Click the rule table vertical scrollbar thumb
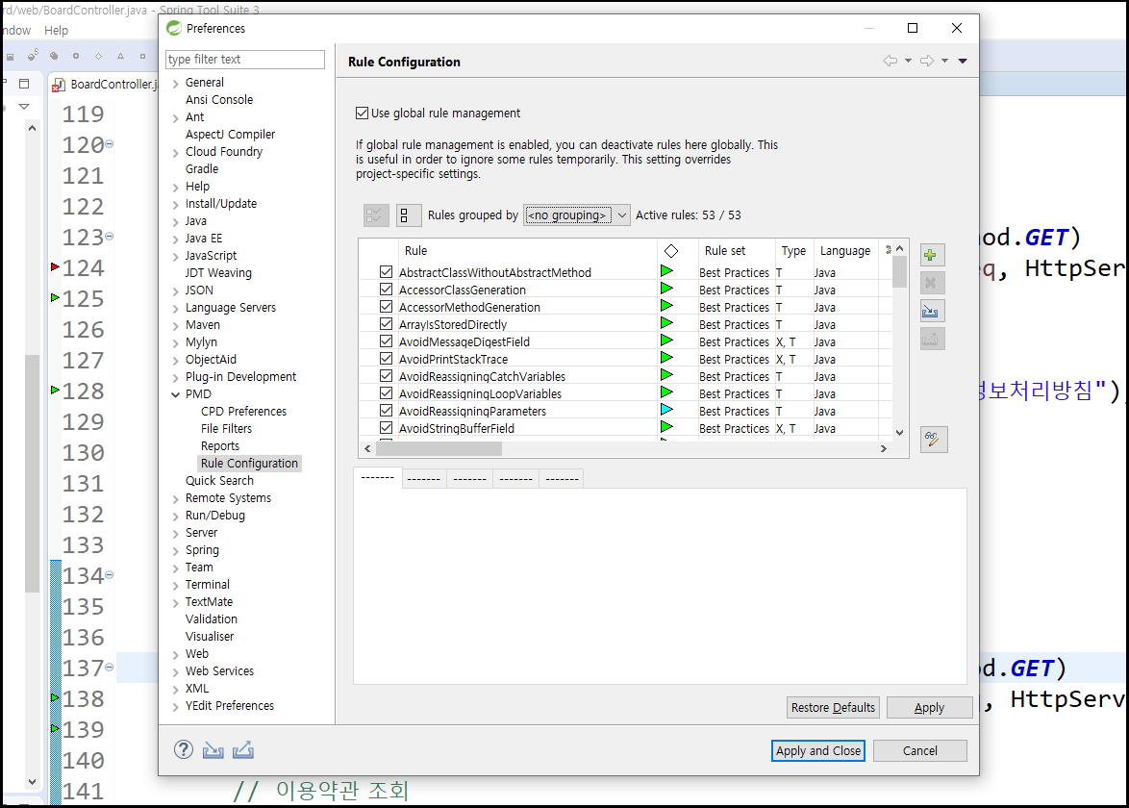The width and height of the screenshot is (1129, 808). [x=899, y=271]
